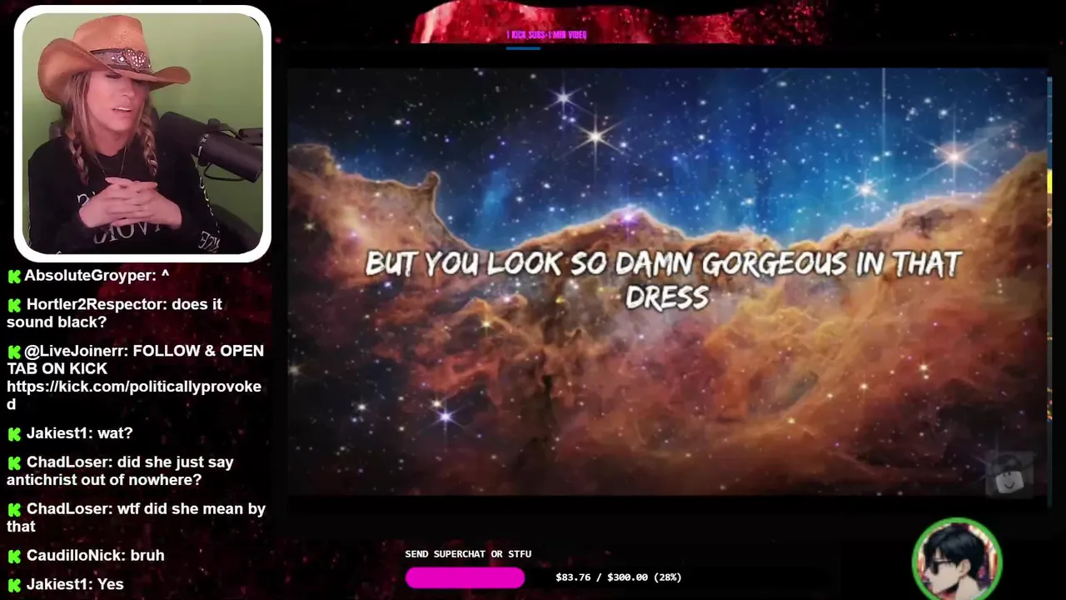Click the lyric word DRESS
This screenshot has height=600, width=1066.
(x=667, y=297)
